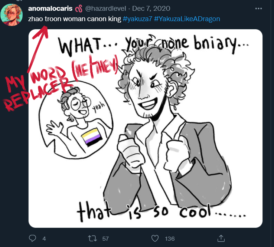
Task: Open the Dec 7, 2020 timestamp
Action: 151,9
